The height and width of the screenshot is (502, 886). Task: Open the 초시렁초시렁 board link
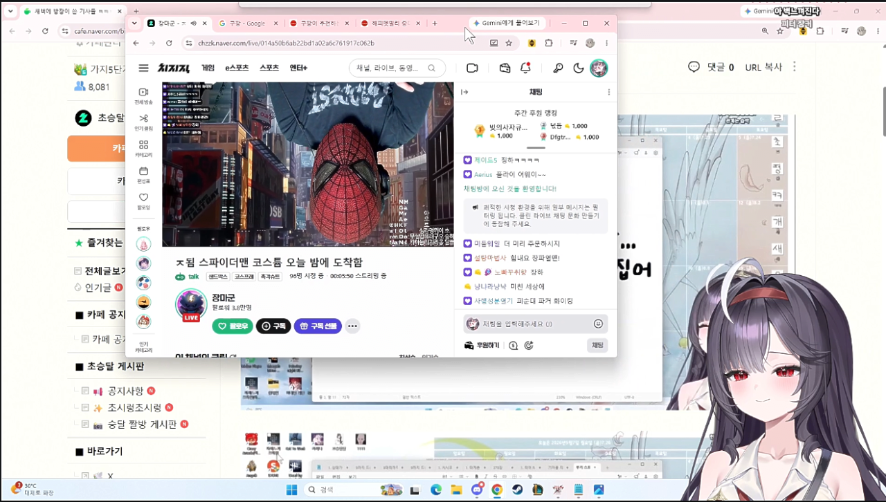134,407
